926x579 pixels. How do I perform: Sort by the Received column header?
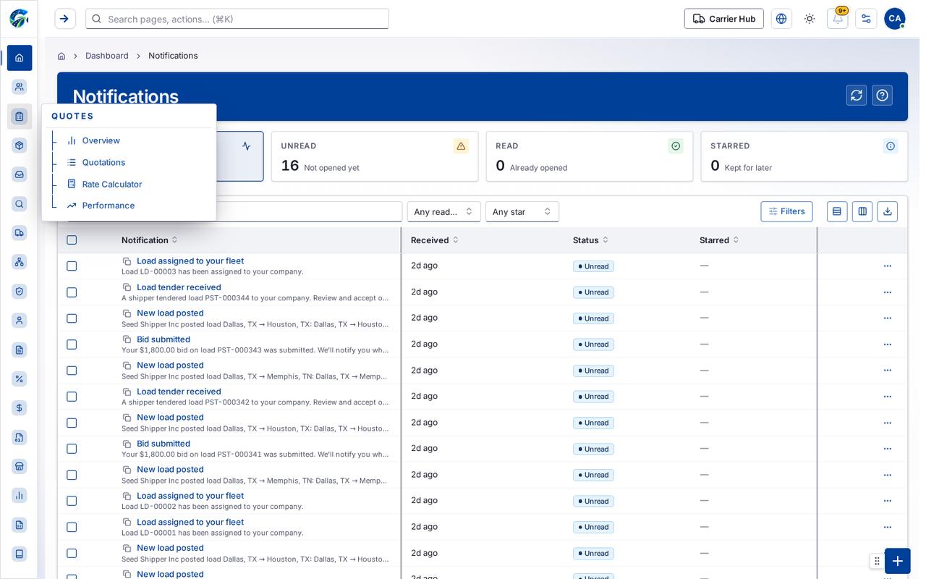click(435, 240)
